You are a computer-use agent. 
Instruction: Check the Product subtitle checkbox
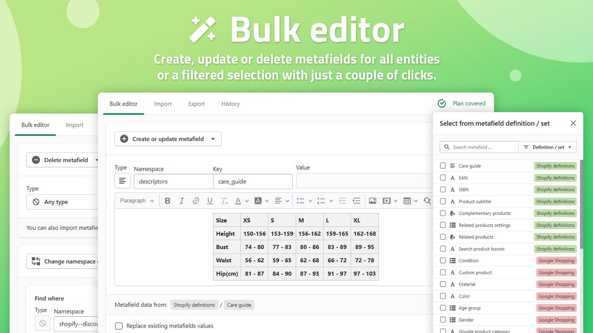pyautogui.click(x=443, y=201)
